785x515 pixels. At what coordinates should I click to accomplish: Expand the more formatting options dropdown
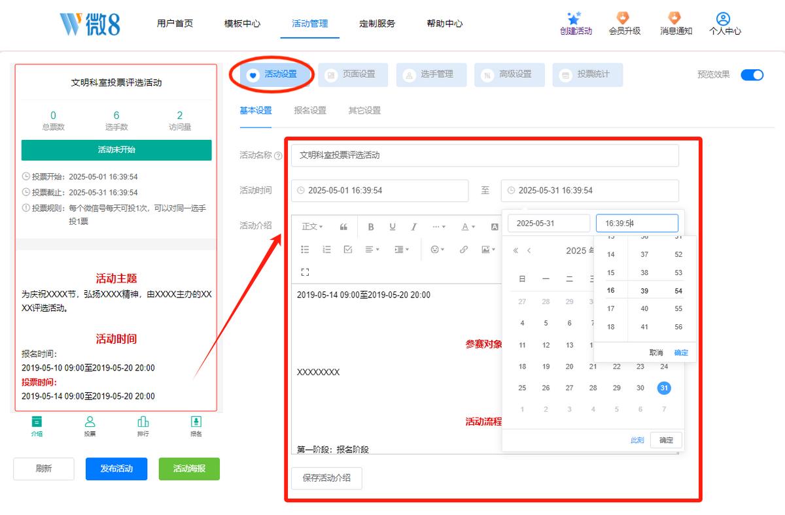pos(439,227)
